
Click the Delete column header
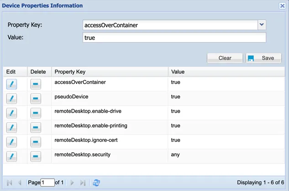click(39, 72)
